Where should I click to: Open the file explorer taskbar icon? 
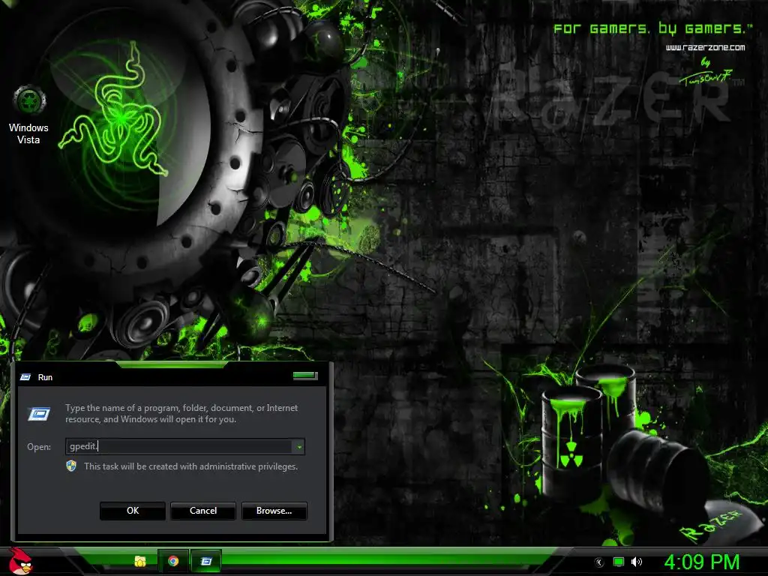coord(140,561)
